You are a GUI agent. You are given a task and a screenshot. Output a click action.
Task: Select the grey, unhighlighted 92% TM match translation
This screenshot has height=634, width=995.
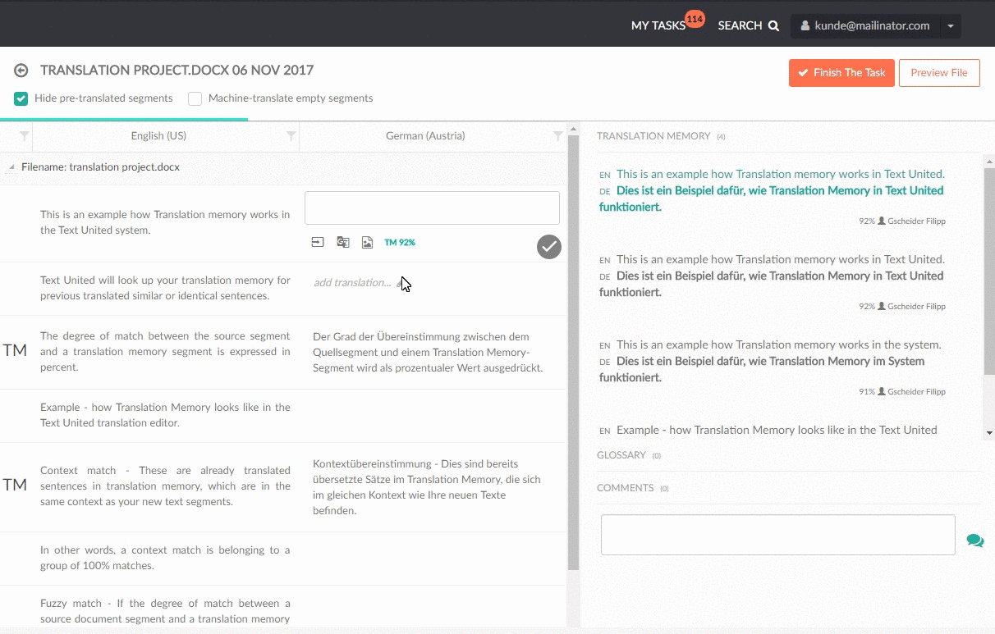coord(772,284)
